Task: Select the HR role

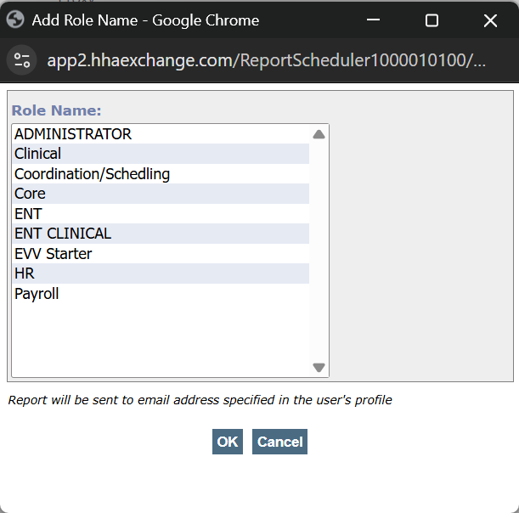Action: tap(24, 273)
